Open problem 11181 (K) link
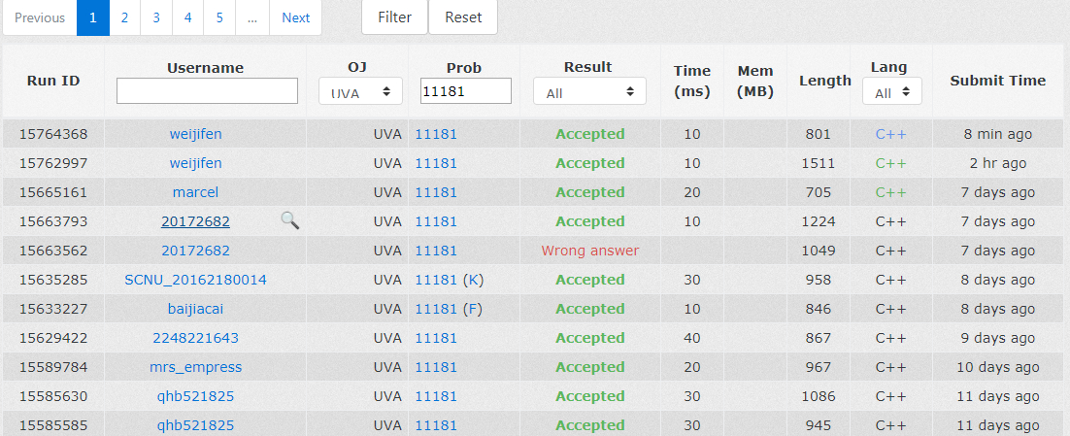 (x=449, y=280)
